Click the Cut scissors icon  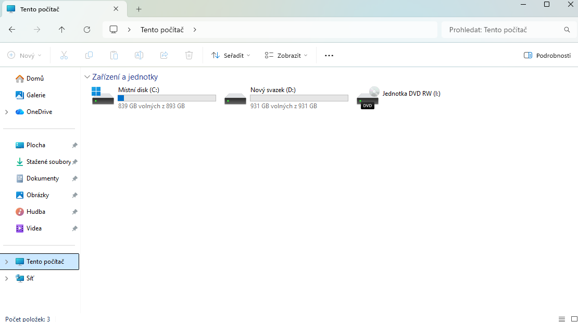(64, 55)
